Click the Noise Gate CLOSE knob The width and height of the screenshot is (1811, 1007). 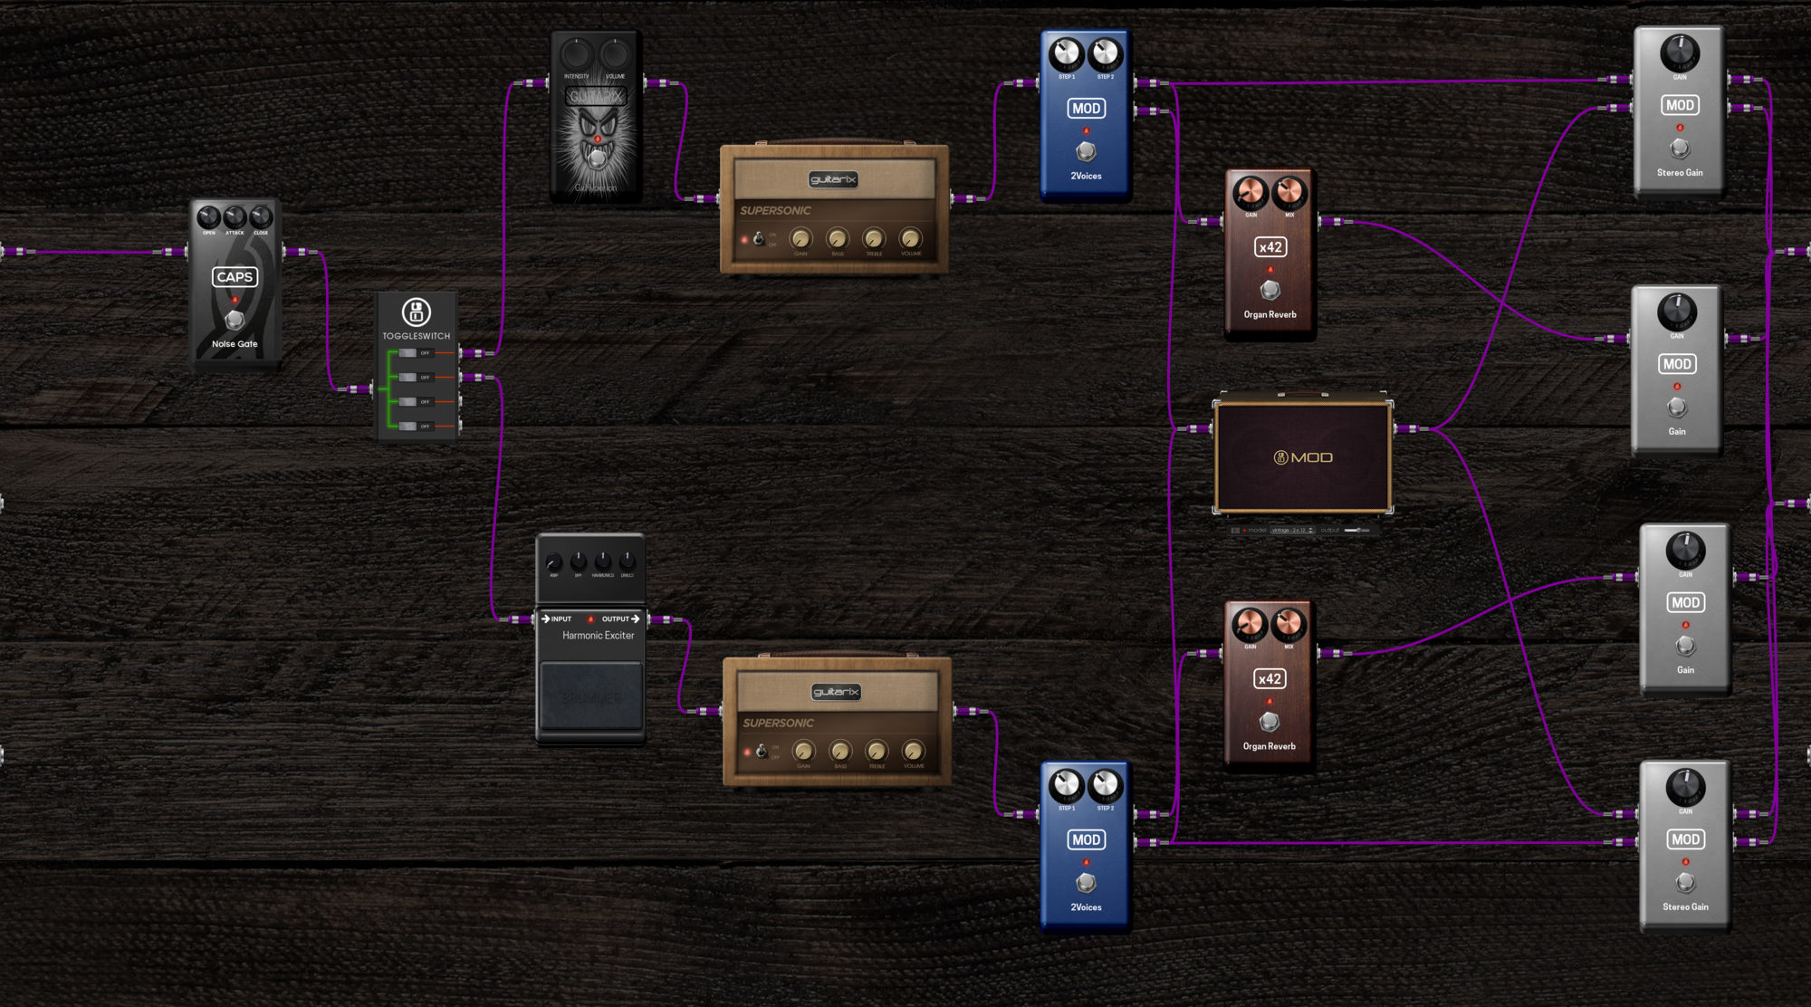tap(261, 217)
